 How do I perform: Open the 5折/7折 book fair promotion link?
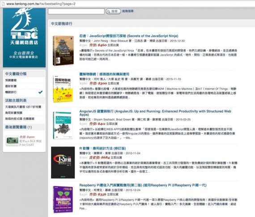[23, 107]
